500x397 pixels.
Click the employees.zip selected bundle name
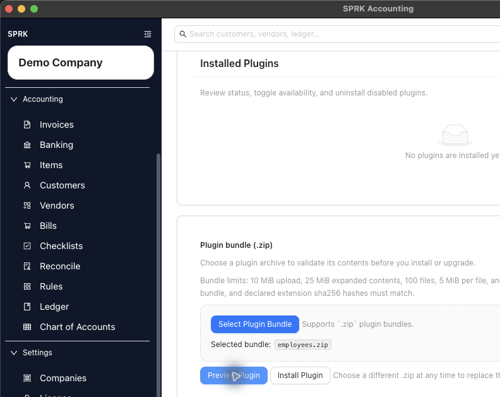tap(302, 345)
